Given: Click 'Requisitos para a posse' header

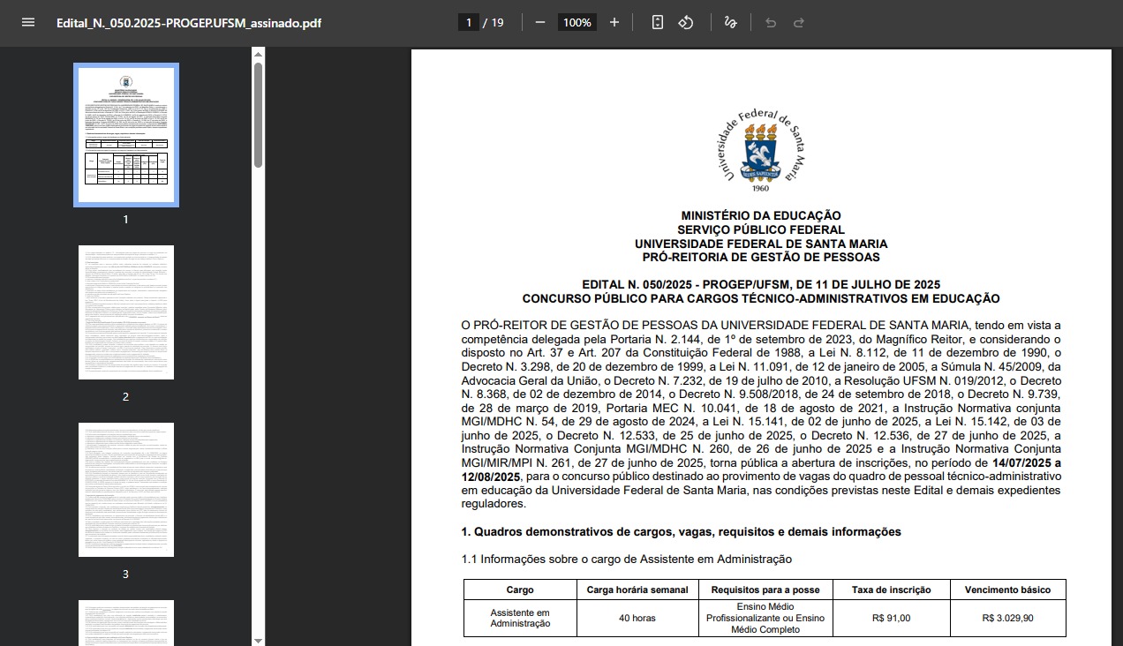Looking at the screenshot, I should pos(765,590).
